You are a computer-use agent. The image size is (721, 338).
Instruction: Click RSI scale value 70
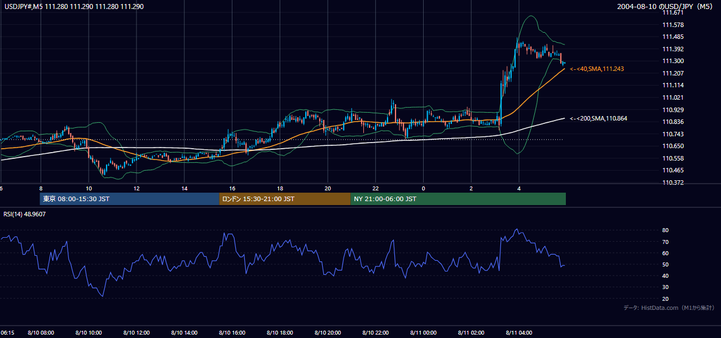click(665, 242)
